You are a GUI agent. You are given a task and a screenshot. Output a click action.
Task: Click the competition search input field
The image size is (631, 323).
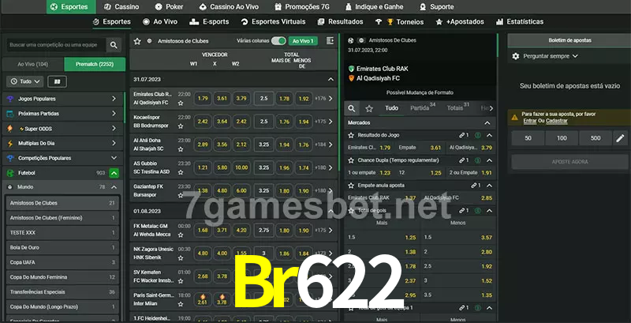(x=55, y=45)
